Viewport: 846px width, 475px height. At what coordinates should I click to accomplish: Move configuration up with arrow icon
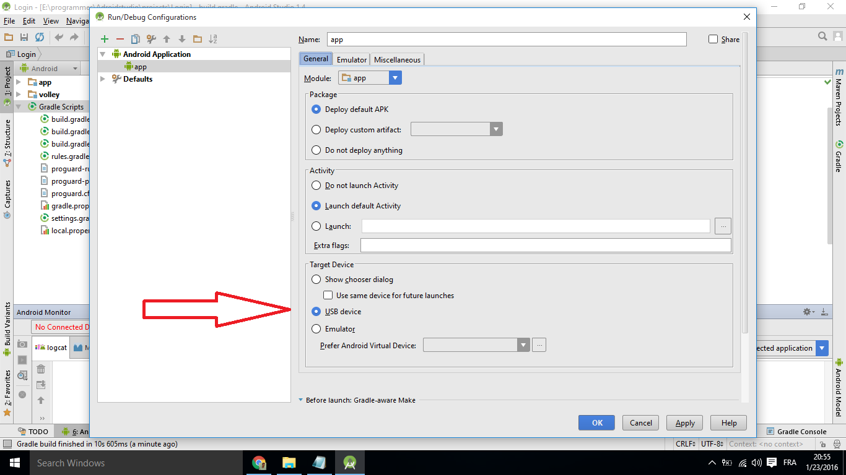[166, 38]
